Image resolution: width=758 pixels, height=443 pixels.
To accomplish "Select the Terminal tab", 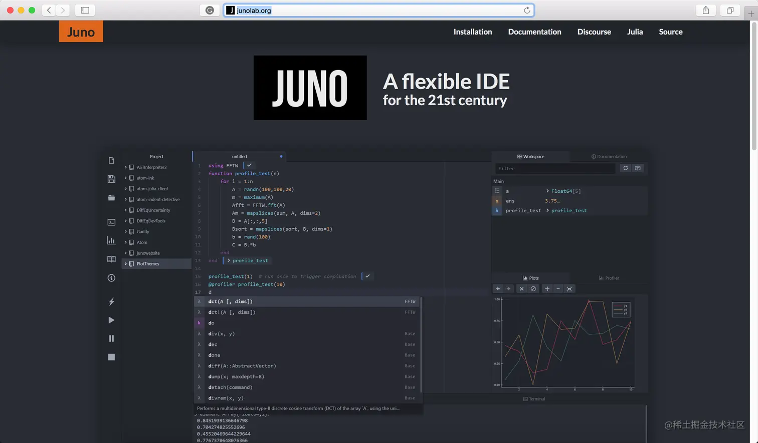I will pos(534,399).
